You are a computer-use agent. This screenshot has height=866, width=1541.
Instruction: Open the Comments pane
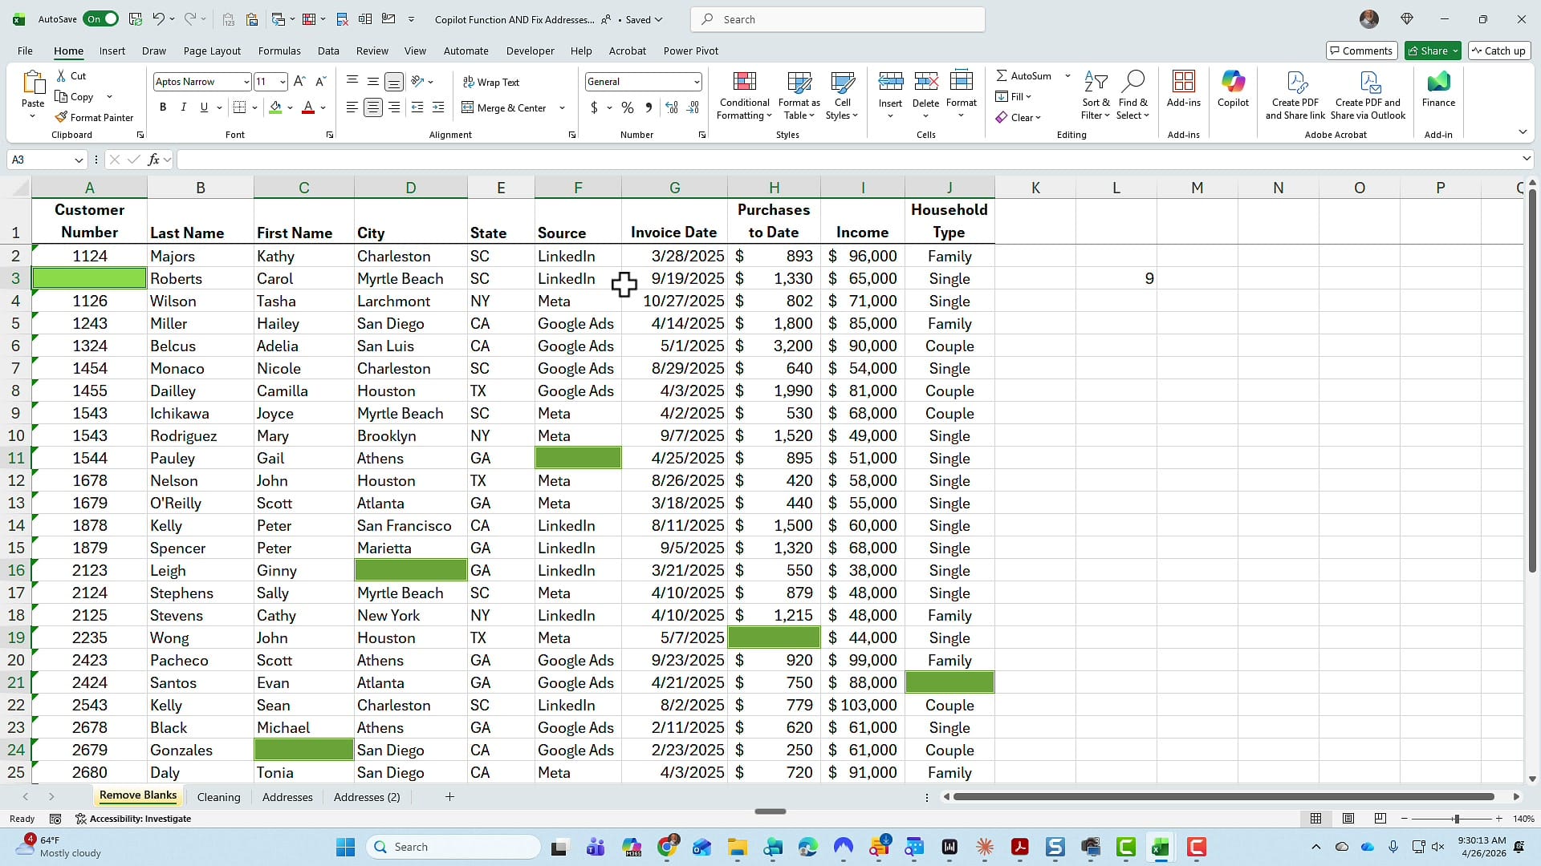(1361, 50)
